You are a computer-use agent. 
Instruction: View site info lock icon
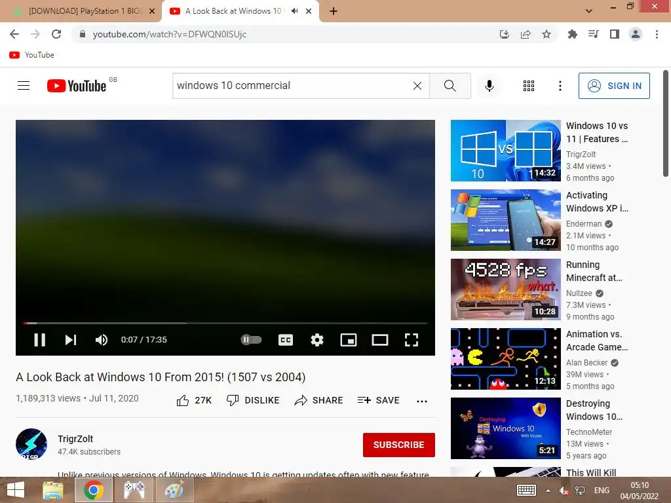click(x=83, y=34)
